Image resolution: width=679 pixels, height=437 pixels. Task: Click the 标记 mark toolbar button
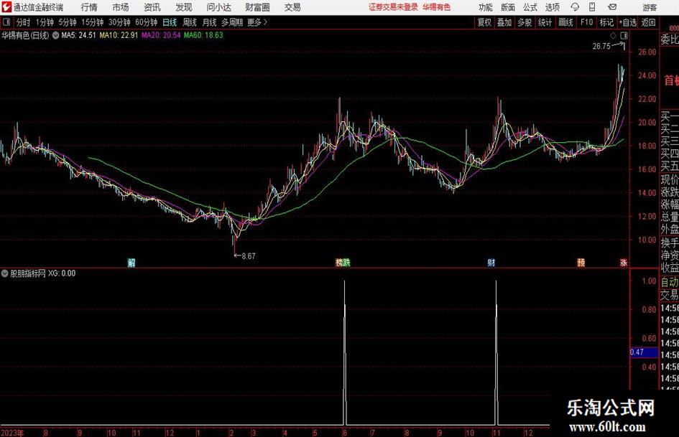(606, 22)
